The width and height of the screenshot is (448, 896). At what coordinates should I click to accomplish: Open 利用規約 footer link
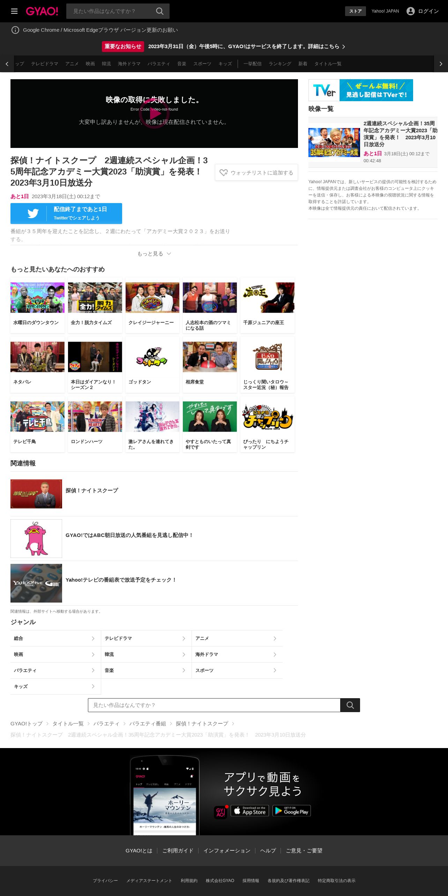point(189,881)
